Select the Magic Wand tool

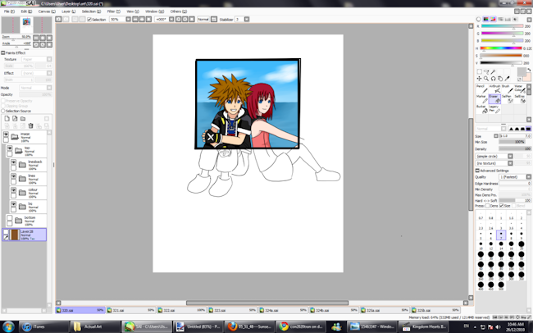point(493,72)
